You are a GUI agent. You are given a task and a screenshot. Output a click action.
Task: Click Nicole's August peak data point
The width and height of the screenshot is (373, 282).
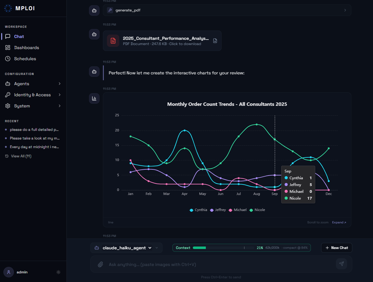click(256, 124)
